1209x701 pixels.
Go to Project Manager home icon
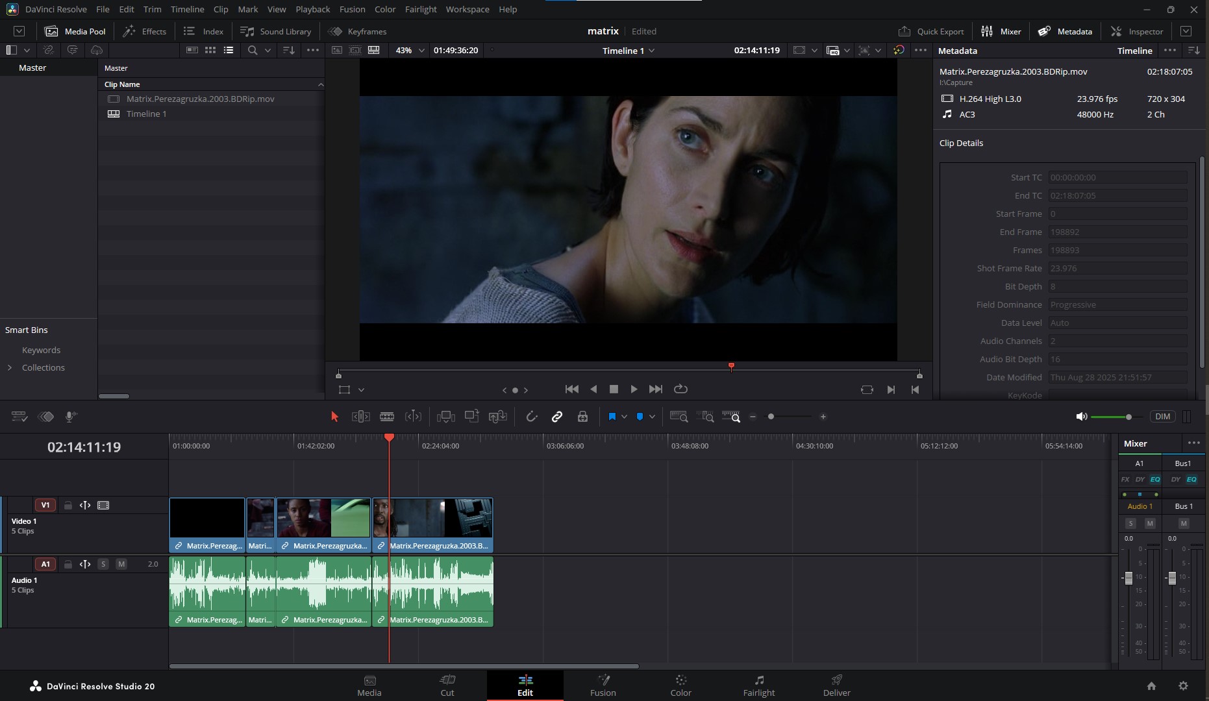(1151, 686)
